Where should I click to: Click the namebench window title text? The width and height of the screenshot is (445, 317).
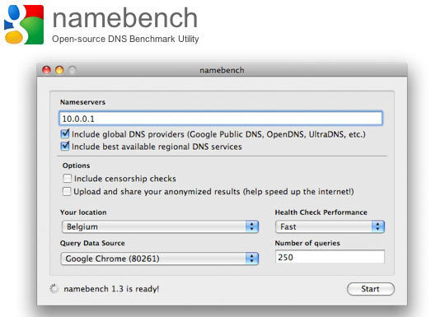[x=222, y=70]
